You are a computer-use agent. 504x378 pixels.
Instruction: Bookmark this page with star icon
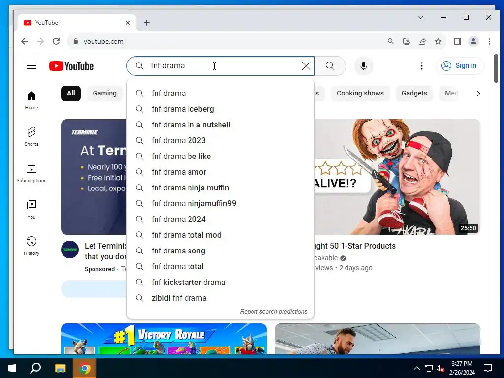coord(438,41)
